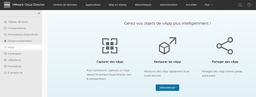Click the Gérez vos objets de vApp headline
This screenshot has height=97, width=256.
(167, 23)
